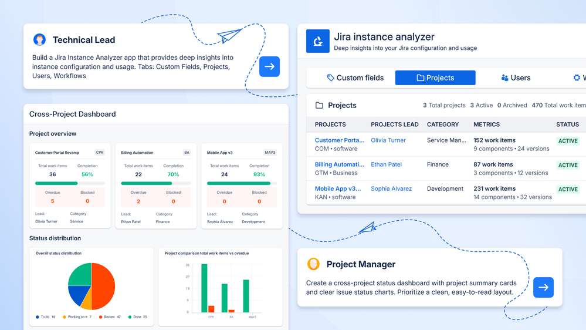Open the Customer Portal Revamp card title

[57, 153]
